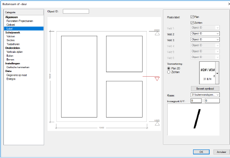This screenshot has height=158, width=230.
Task: Click the red height marker triangle in preview
Action: 157,79
